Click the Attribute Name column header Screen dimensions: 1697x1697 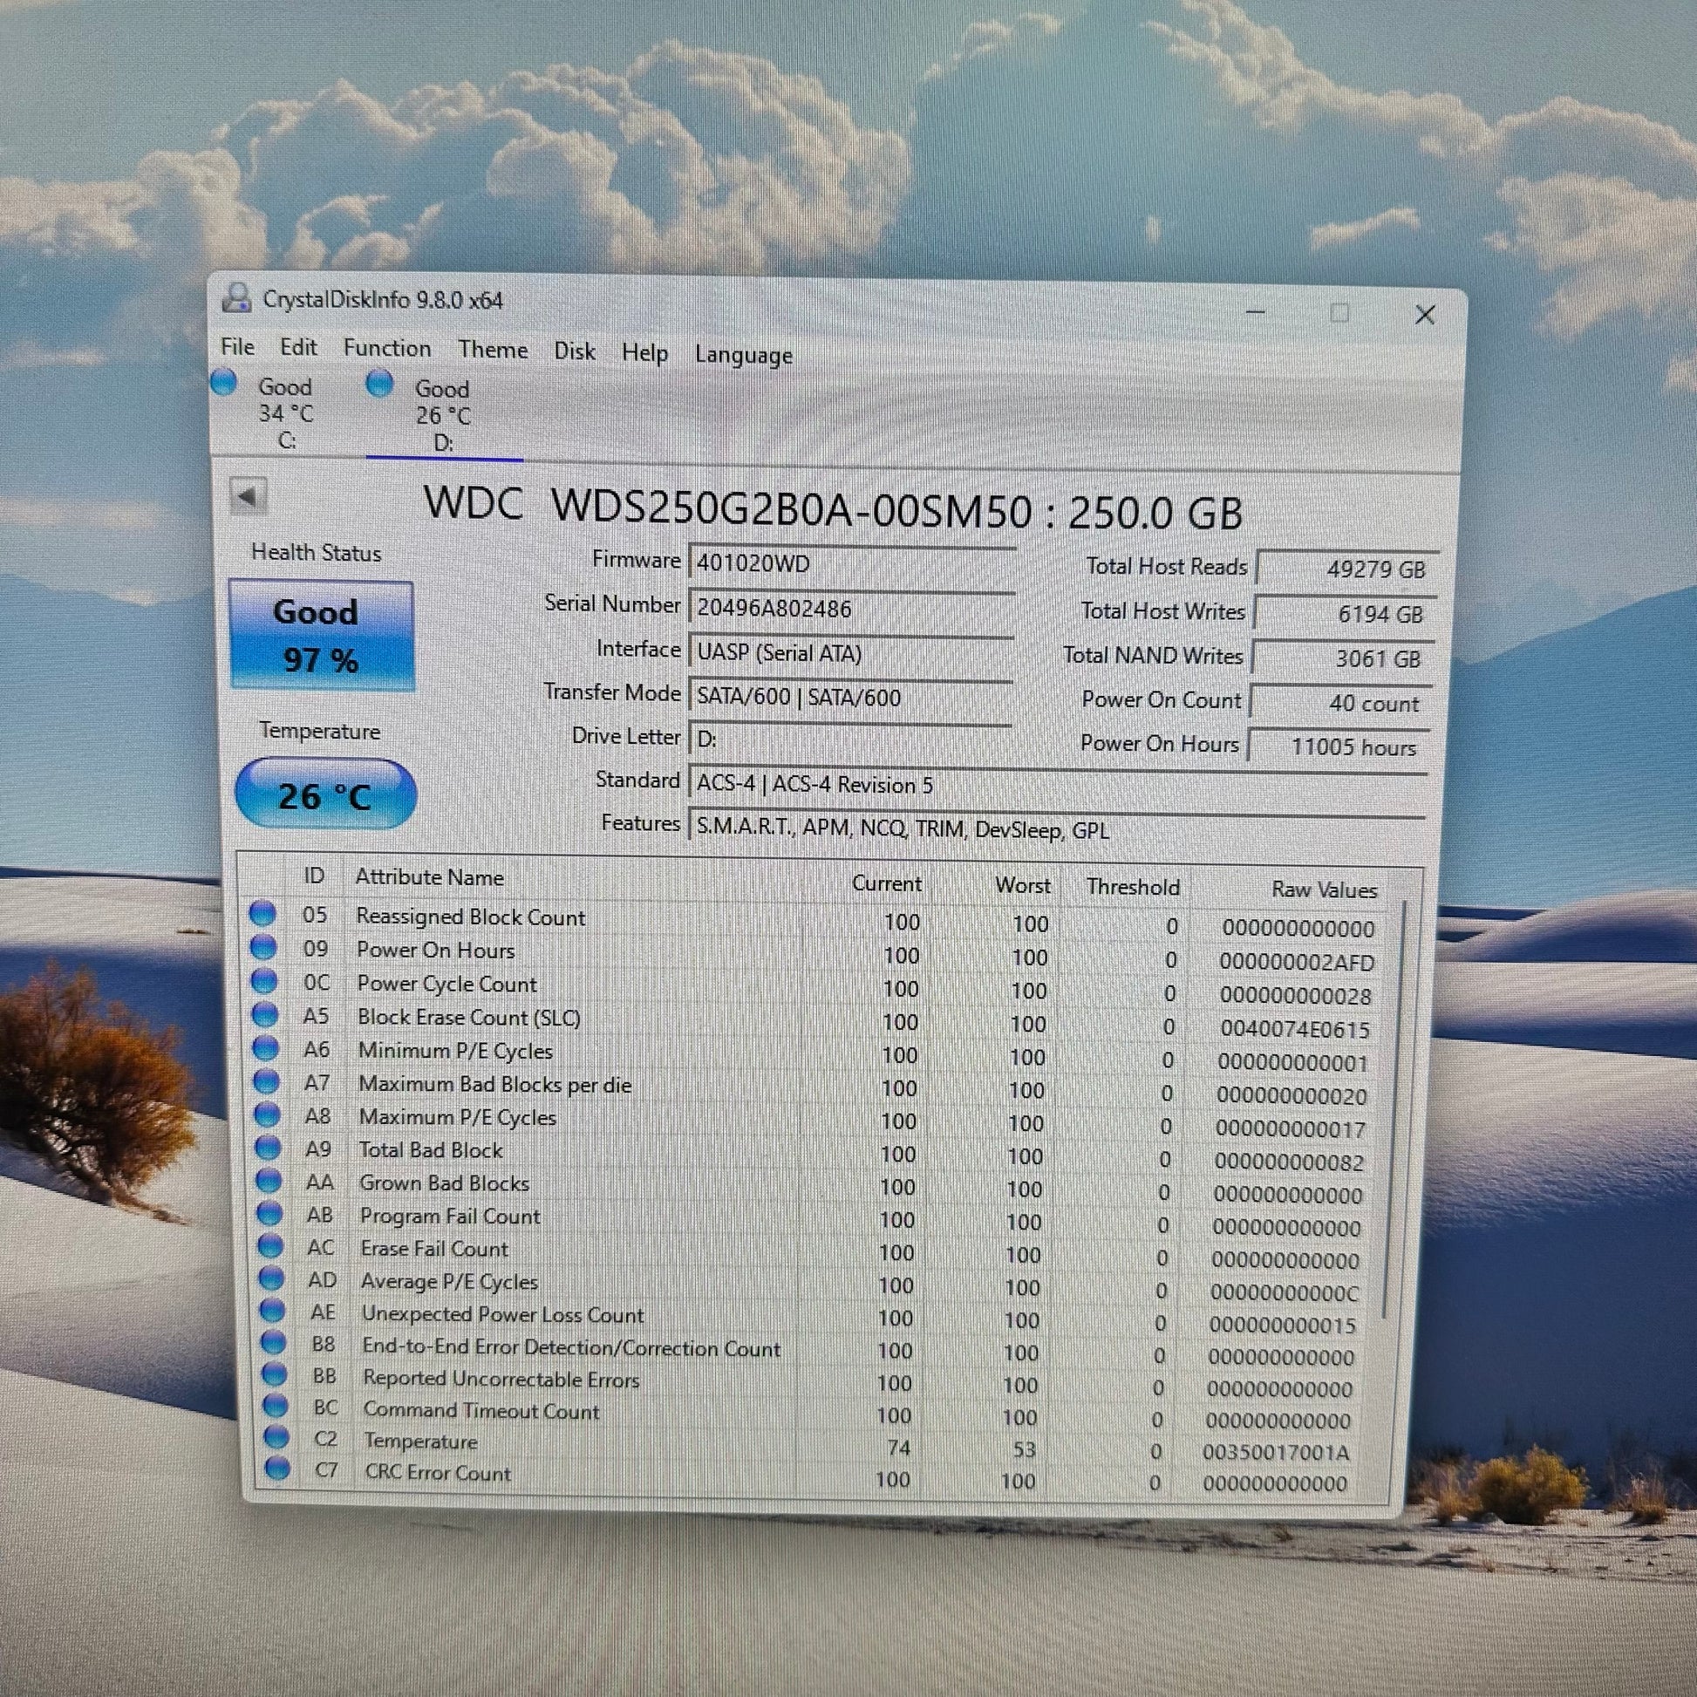(430, 876)
